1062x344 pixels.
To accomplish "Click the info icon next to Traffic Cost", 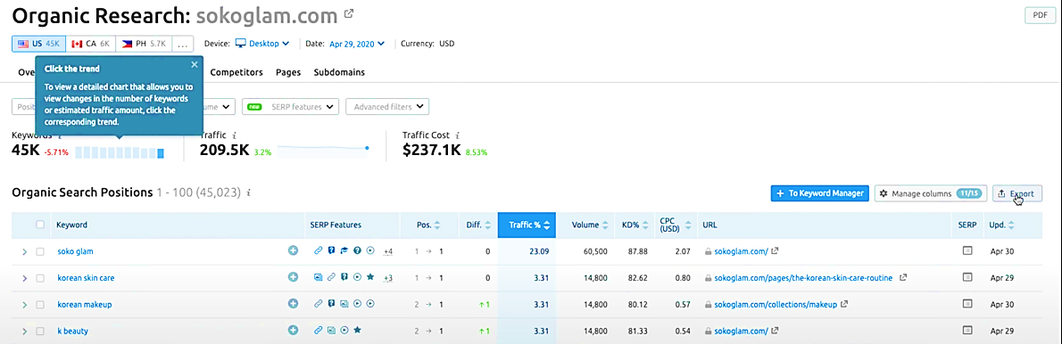I will (458, 135).
